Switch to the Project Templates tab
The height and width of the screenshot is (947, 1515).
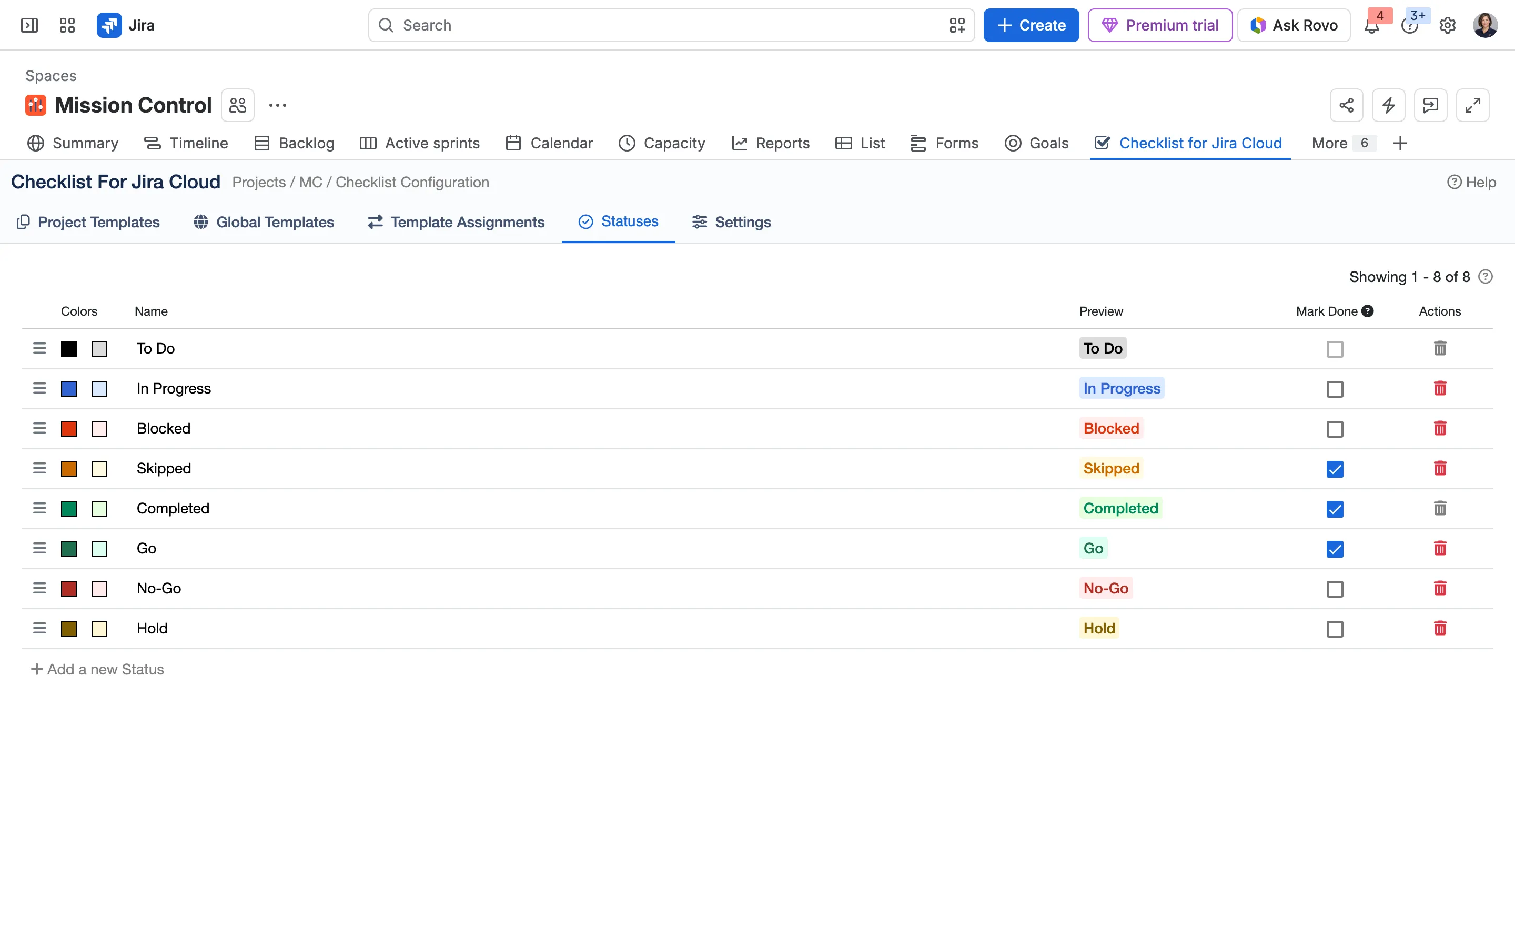[88, 223]
